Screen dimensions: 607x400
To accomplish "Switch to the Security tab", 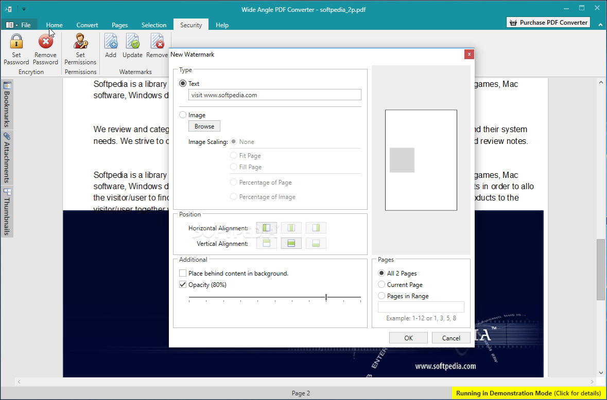I will (x=191, y=25).
